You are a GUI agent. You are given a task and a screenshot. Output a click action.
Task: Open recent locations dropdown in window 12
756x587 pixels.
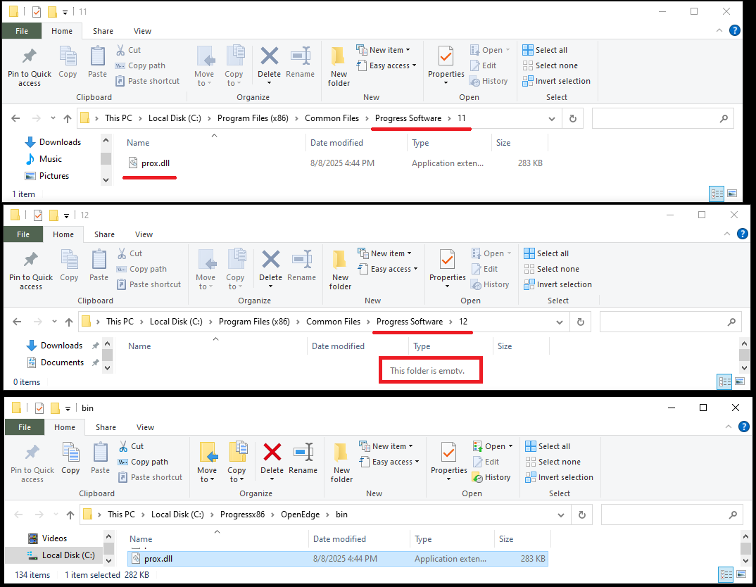coord(54,322)
